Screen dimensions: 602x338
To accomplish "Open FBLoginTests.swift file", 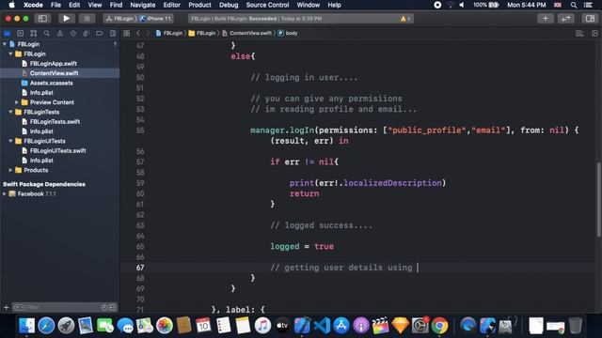I will [x=55, y=121].
